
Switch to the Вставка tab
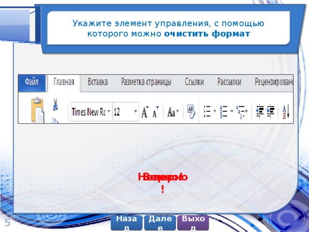(98, 82)
